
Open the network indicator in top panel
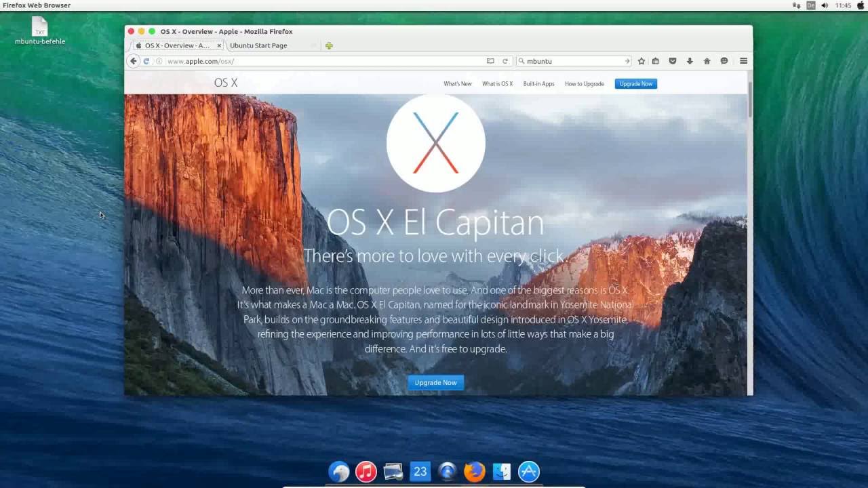click(x=797, y=5)
